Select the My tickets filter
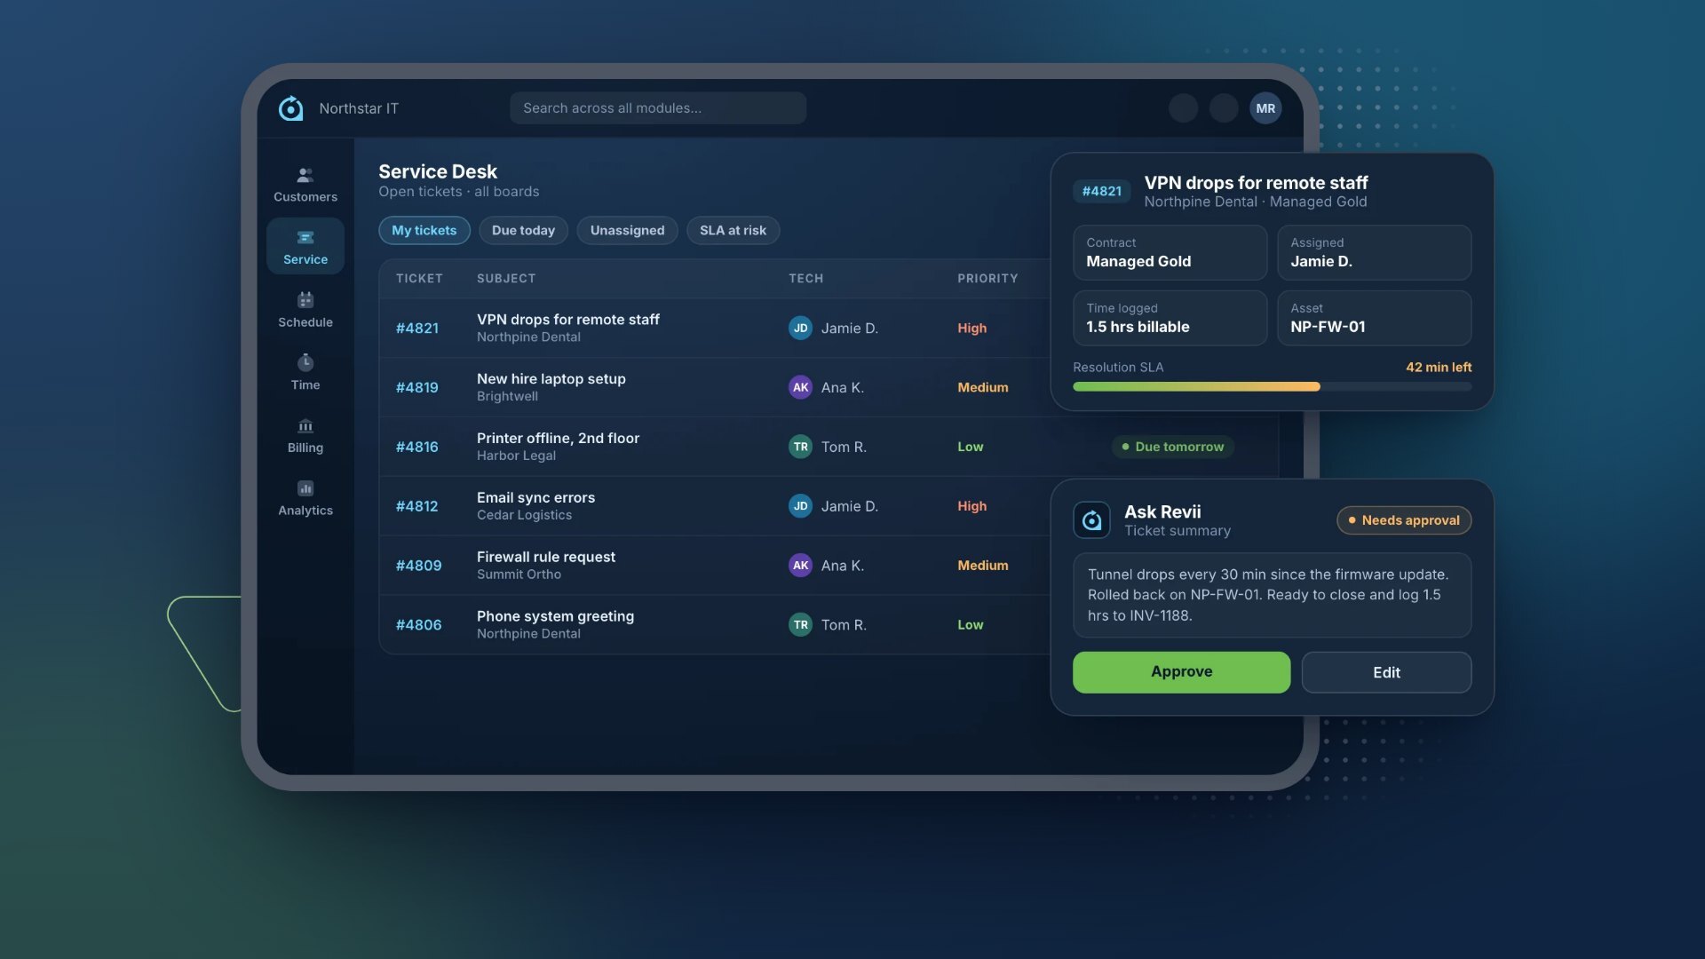1705x959 pixels. pyautogui.click(x=424, y=230)
